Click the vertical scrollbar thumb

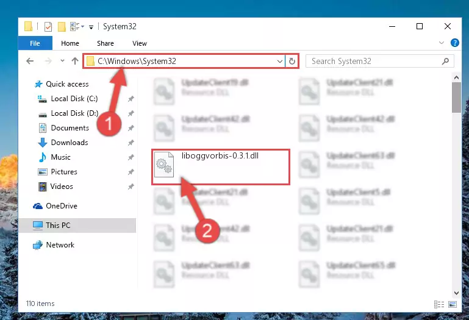click(x=456, y=98)
